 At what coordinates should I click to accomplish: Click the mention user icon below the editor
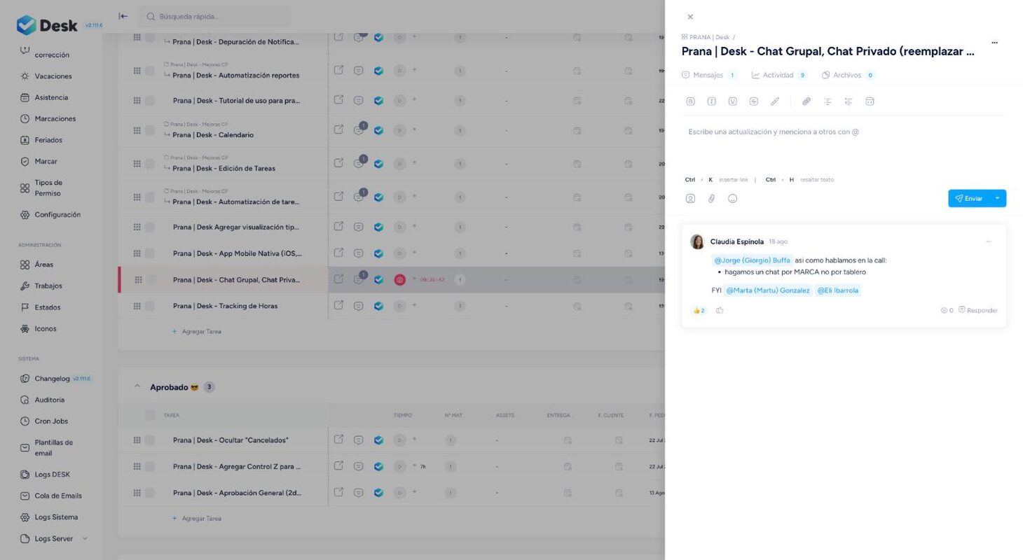pyautogui.click(x=690, y=199)
